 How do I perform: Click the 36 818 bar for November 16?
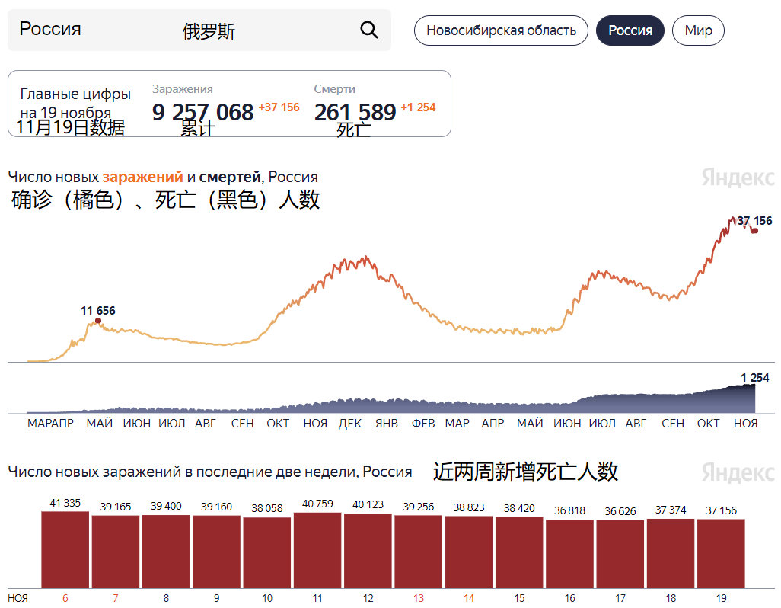click(570, 554)
